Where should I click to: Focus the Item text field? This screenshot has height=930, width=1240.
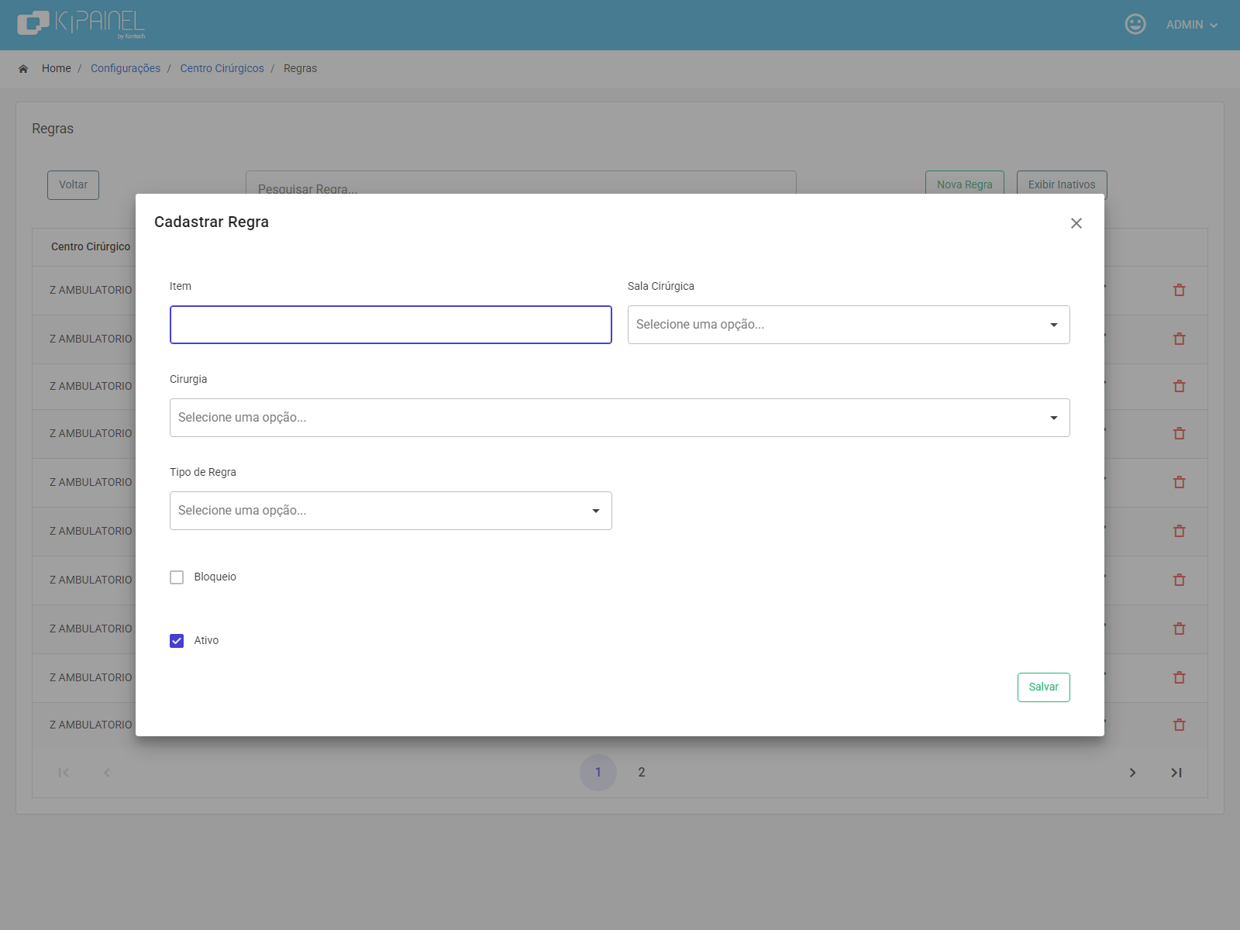[x=391, y=325]
